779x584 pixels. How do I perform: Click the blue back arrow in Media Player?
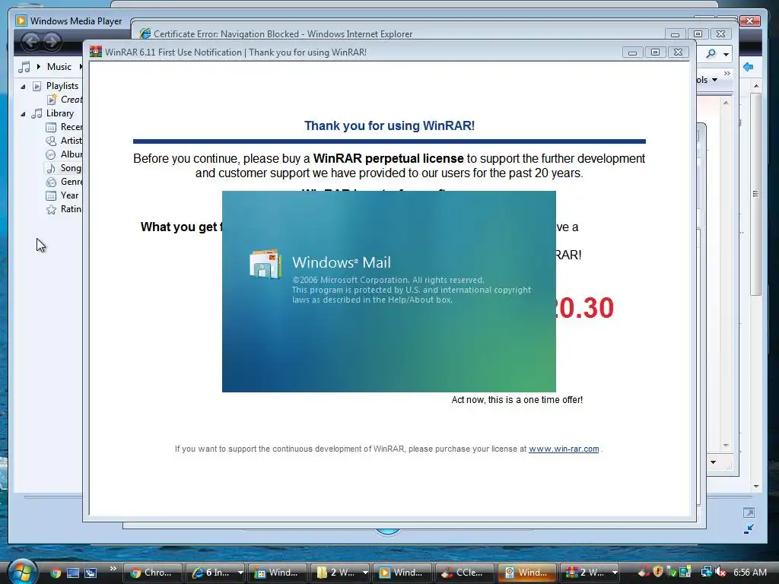tap(749, 67)
